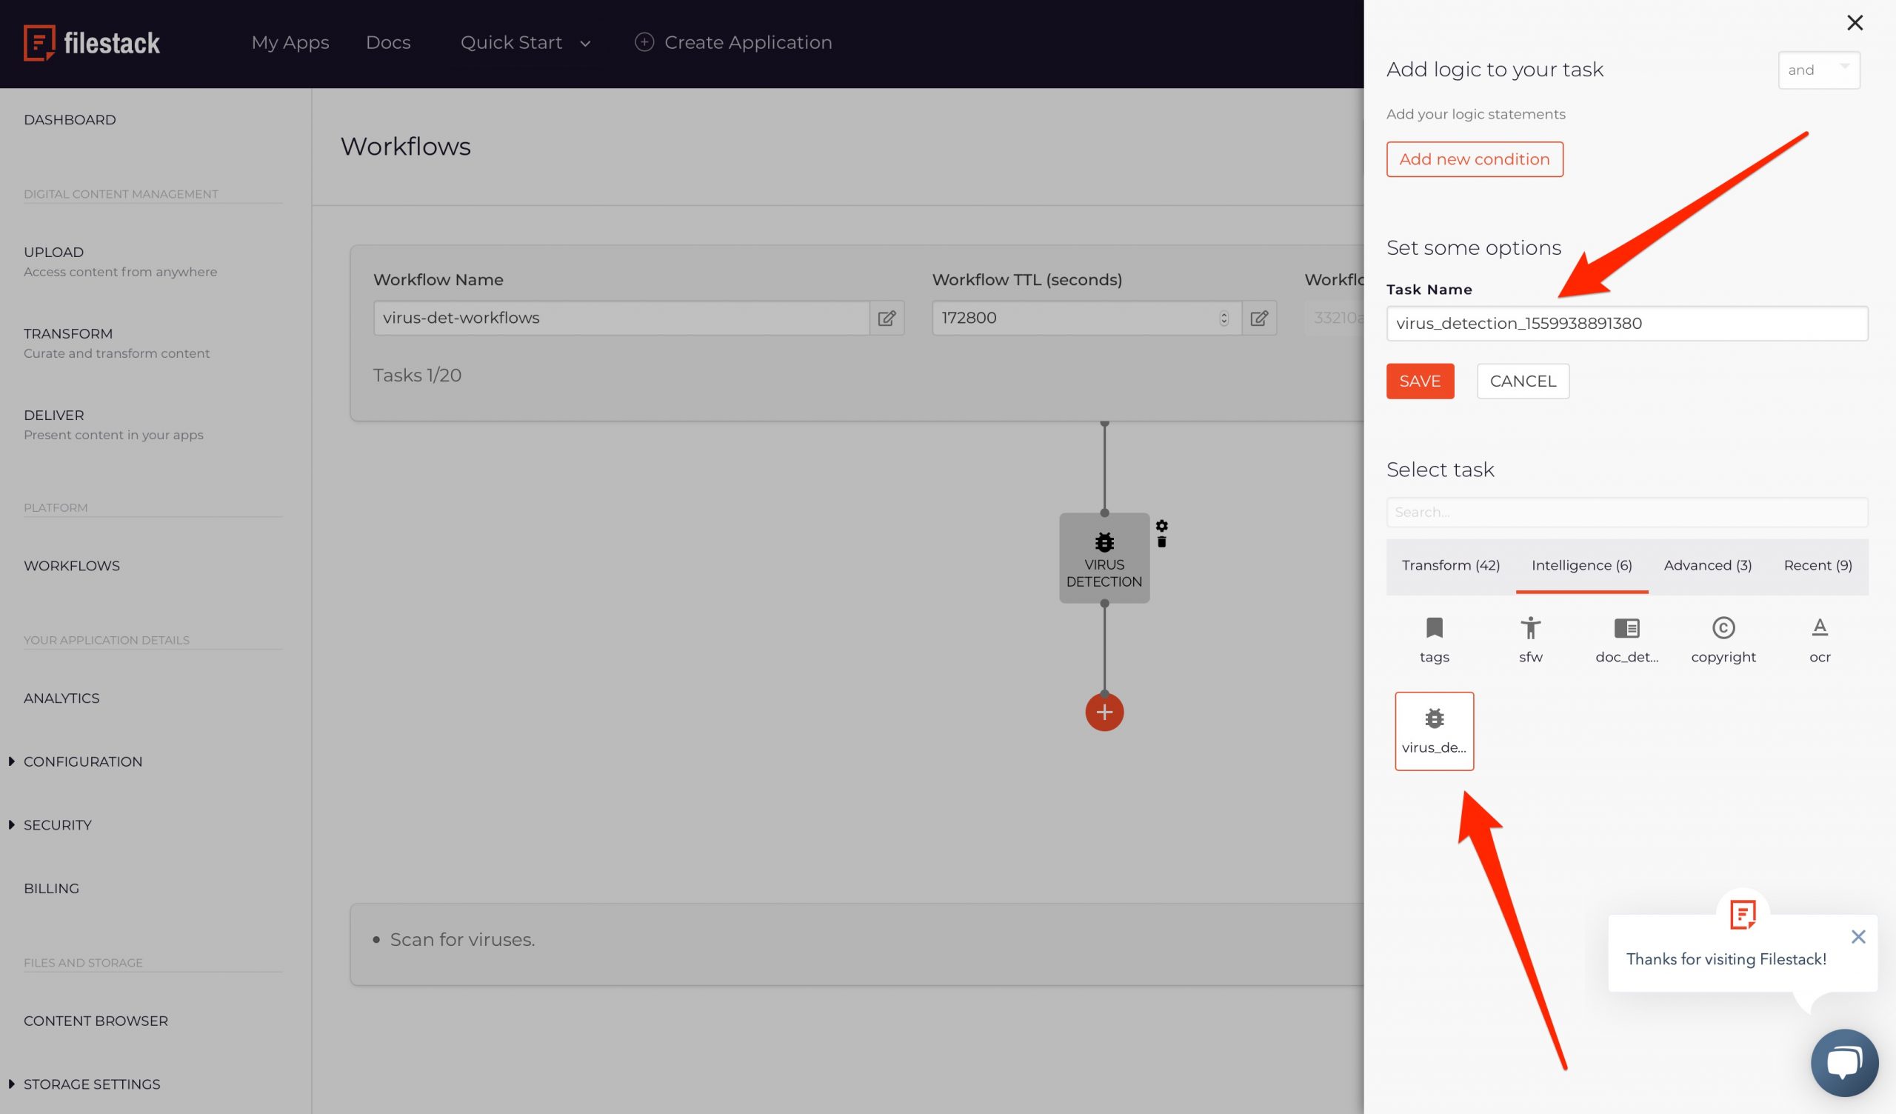Select the copyright task icon
The width and height of the screenshot is (1896, 1114).
1723,640
